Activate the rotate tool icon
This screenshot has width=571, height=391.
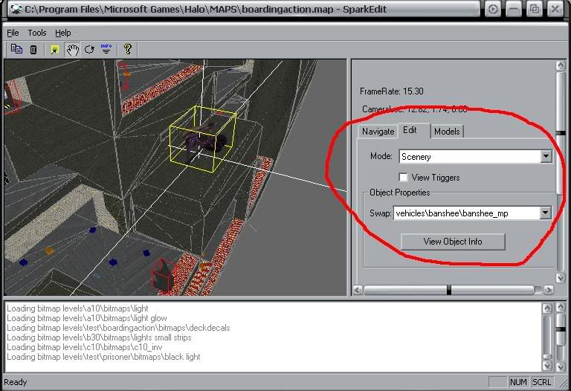(89, 49)
